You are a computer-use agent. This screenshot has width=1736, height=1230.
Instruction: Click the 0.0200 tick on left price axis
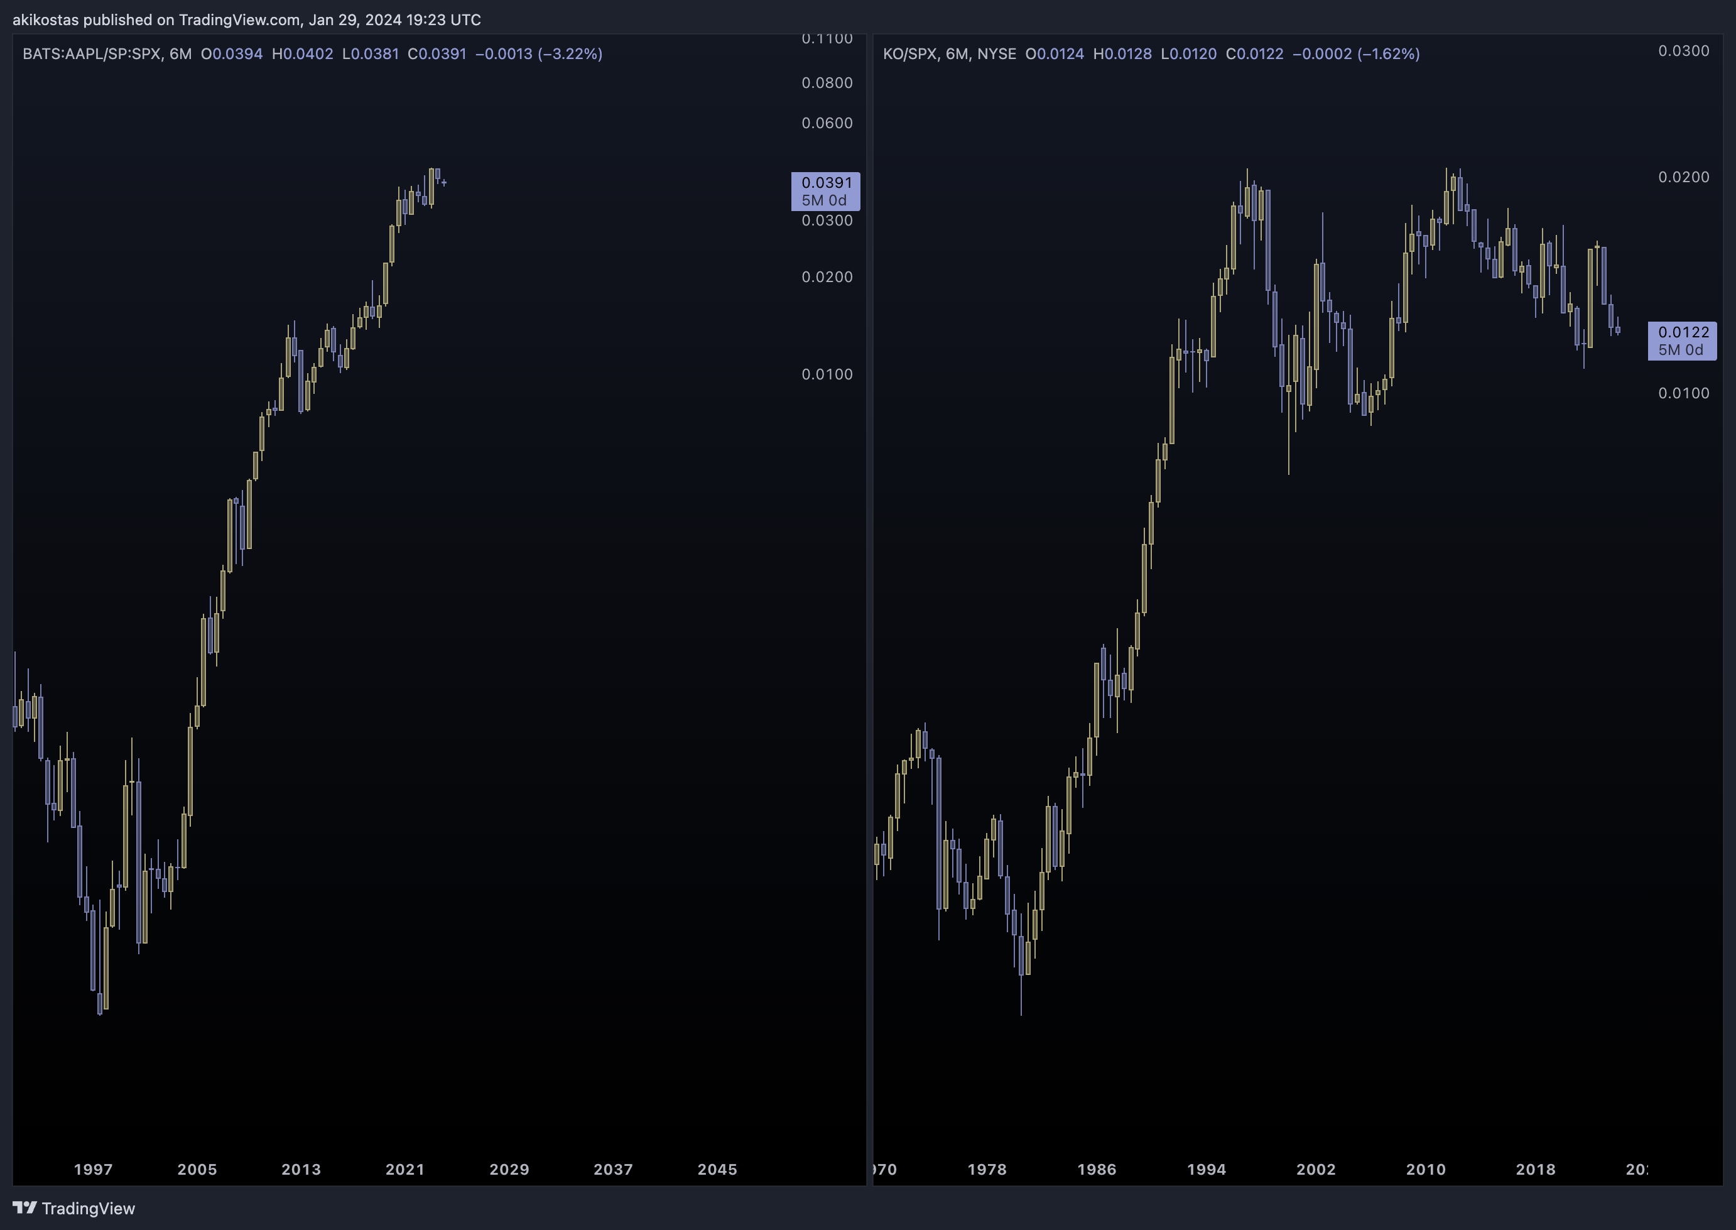tap(827, 276)
